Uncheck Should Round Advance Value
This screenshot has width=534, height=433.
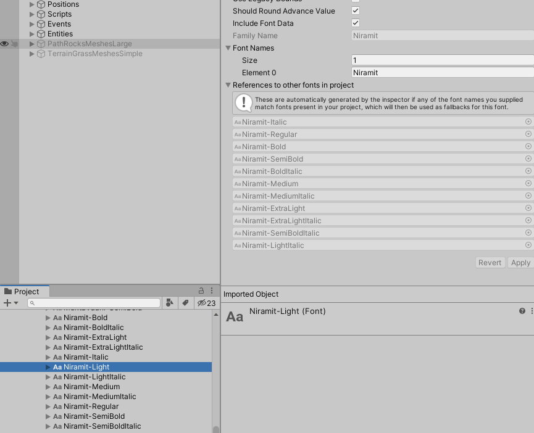[355, 10]
